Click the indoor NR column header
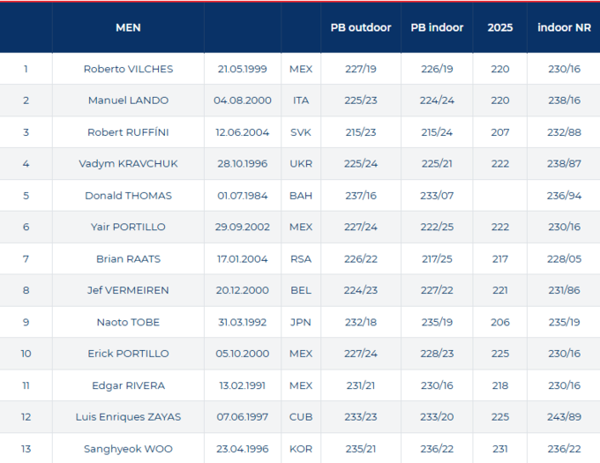Viewport: 600px width, 463px height. 564,27
